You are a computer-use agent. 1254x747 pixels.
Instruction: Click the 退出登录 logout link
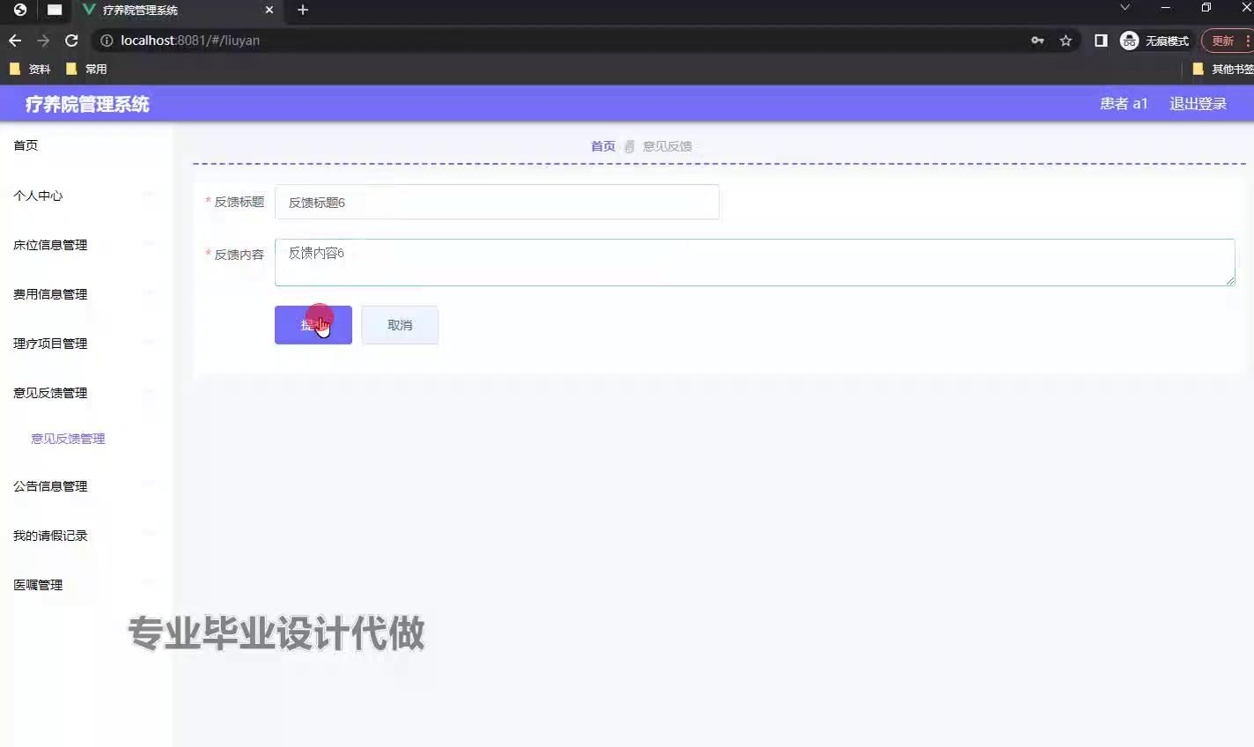1196,103
